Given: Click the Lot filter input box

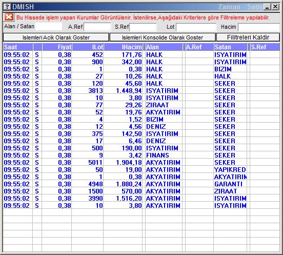Looking at the screenshot, I should [196, 27].
